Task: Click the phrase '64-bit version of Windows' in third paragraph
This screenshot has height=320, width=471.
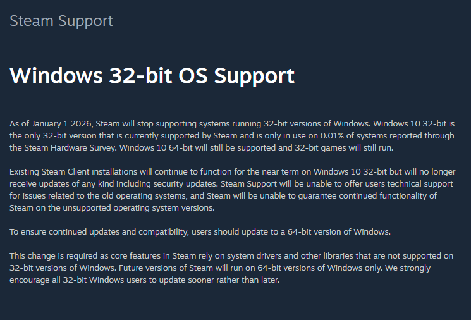Action: (x=338, y=232)
